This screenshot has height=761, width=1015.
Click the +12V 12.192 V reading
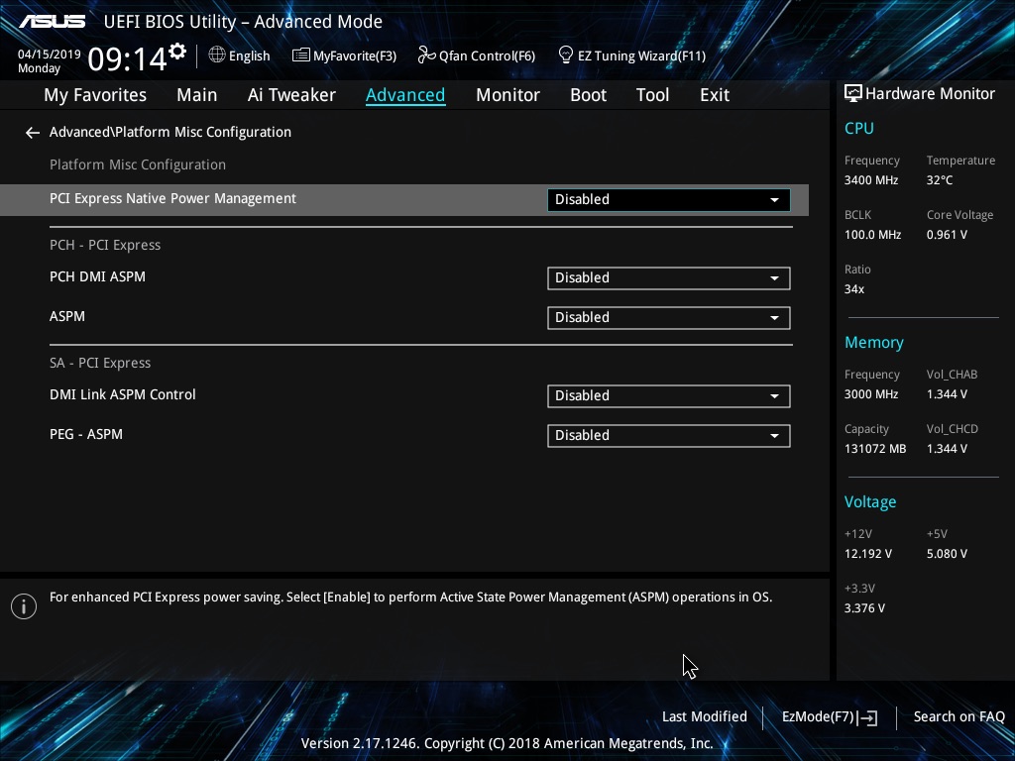point(868,554)
